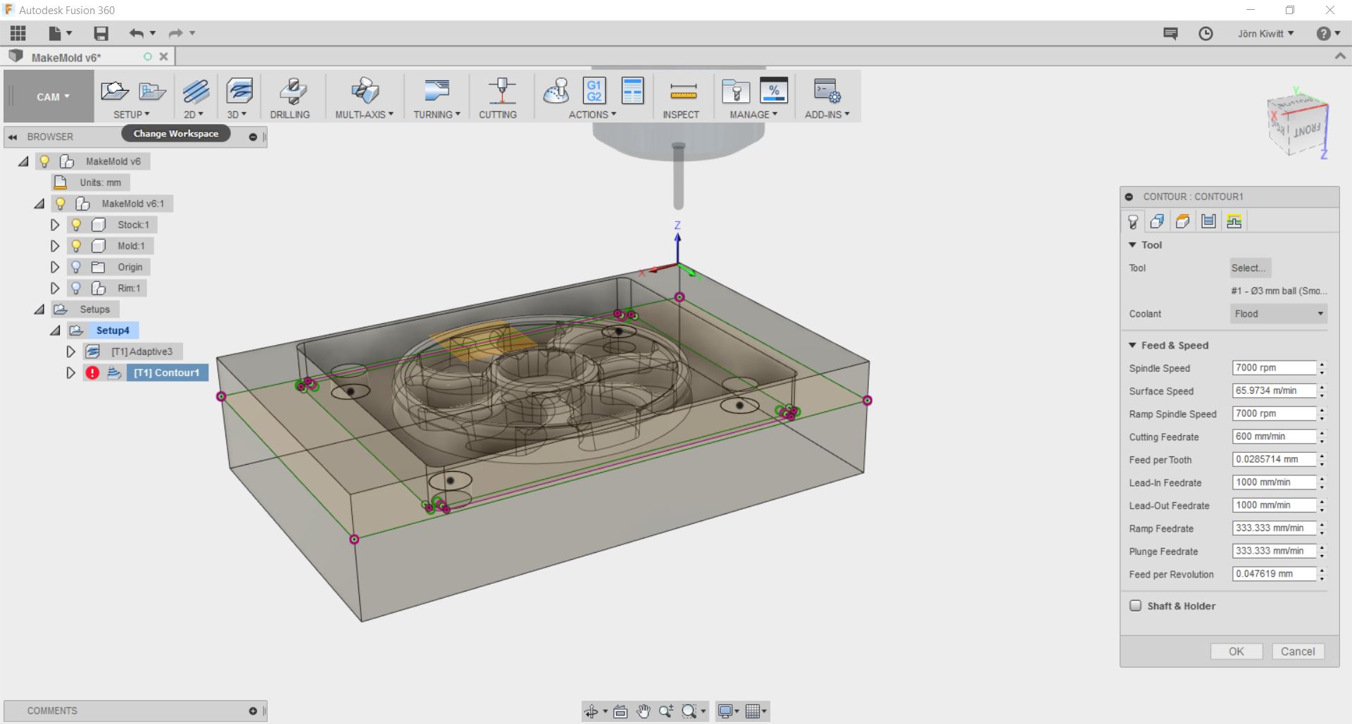Screen dimensions: 1352x724
Task: Expand the Stock:1 tree node
Action: pyautogui.click(x=54, y=225)
